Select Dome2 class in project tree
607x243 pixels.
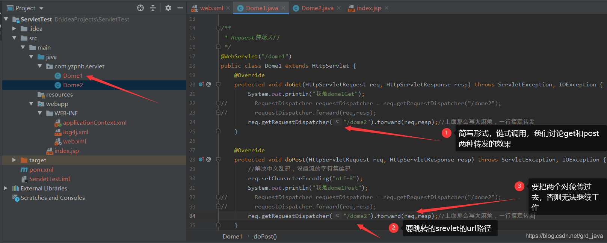click(x=73, y=85)
